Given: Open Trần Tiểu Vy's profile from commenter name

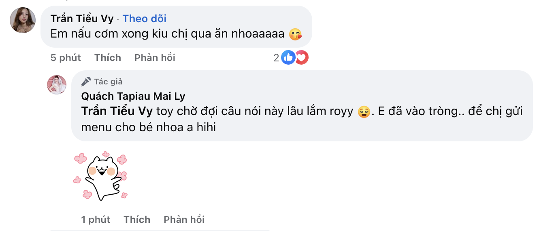Looking at the screenshot, I should pyautogui.click(x=82, y=19).
